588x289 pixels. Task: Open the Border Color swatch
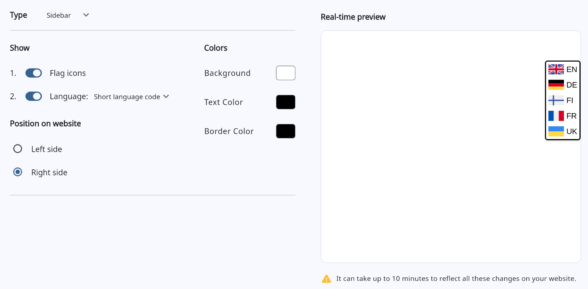point(286,131)
